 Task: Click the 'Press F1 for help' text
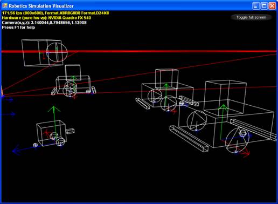point(18,28)
